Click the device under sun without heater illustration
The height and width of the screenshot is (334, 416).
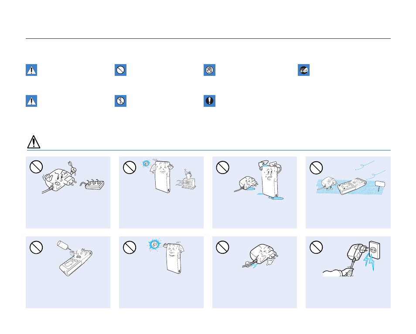(166, 256)
